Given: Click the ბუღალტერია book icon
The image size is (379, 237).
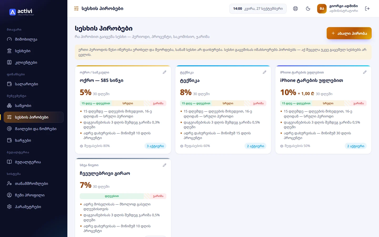Looking at the screenshot, I should pos(9,162).
